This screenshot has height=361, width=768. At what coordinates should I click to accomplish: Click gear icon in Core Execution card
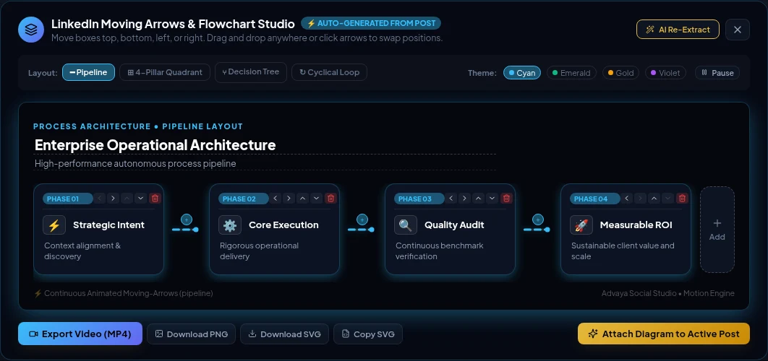click(x=230, y=225)
